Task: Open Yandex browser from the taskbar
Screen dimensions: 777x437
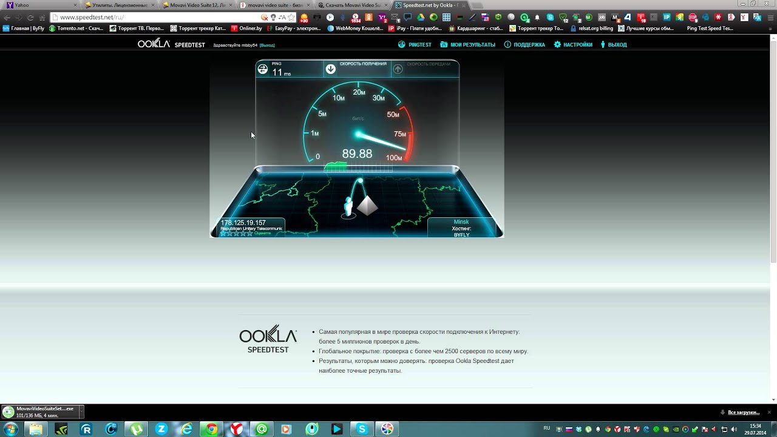Action: click(236, 429)
